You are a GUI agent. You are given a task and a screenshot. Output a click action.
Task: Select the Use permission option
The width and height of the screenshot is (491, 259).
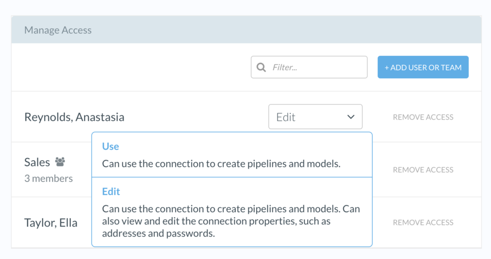click(111, 146)
